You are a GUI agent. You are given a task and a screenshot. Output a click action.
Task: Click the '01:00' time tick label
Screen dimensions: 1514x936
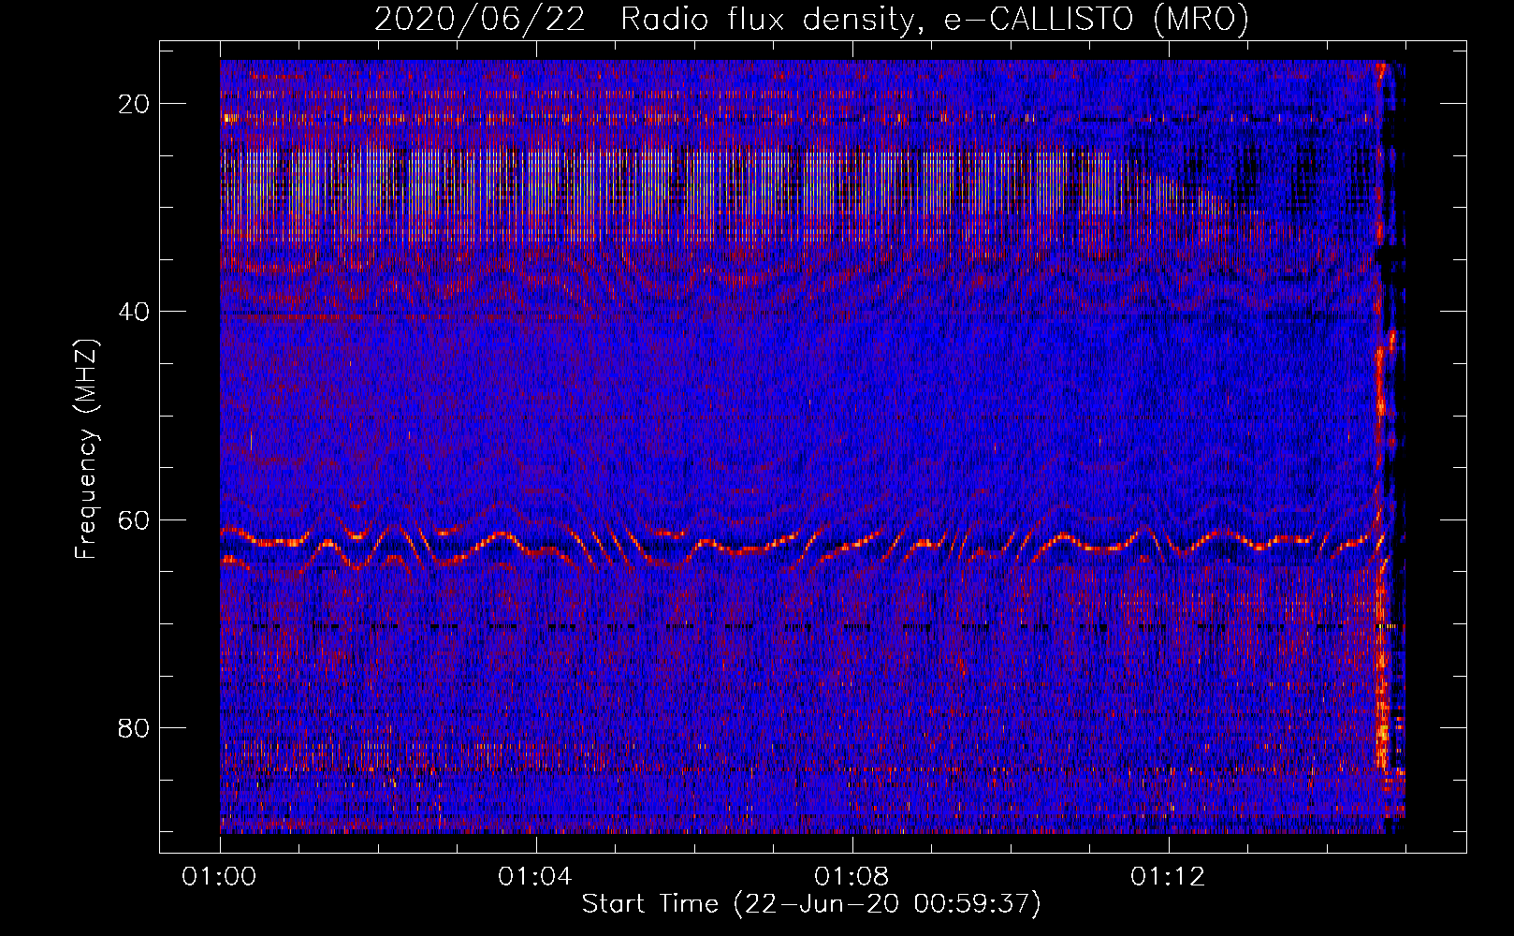(x=220, y=877)
